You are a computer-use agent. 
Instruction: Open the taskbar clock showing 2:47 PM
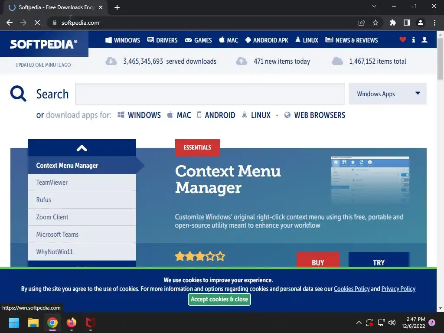(x=413, y=323)
